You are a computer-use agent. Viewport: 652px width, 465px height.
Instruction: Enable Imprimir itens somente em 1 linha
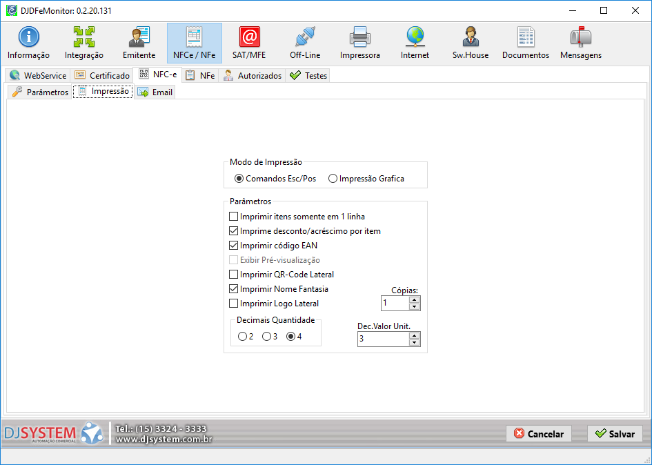coord(297,216)
